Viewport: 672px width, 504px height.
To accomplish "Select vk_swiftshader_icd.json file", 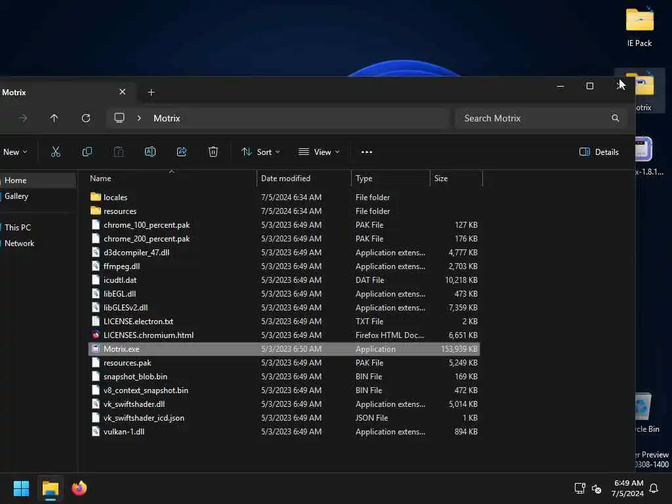I will 283,418.
